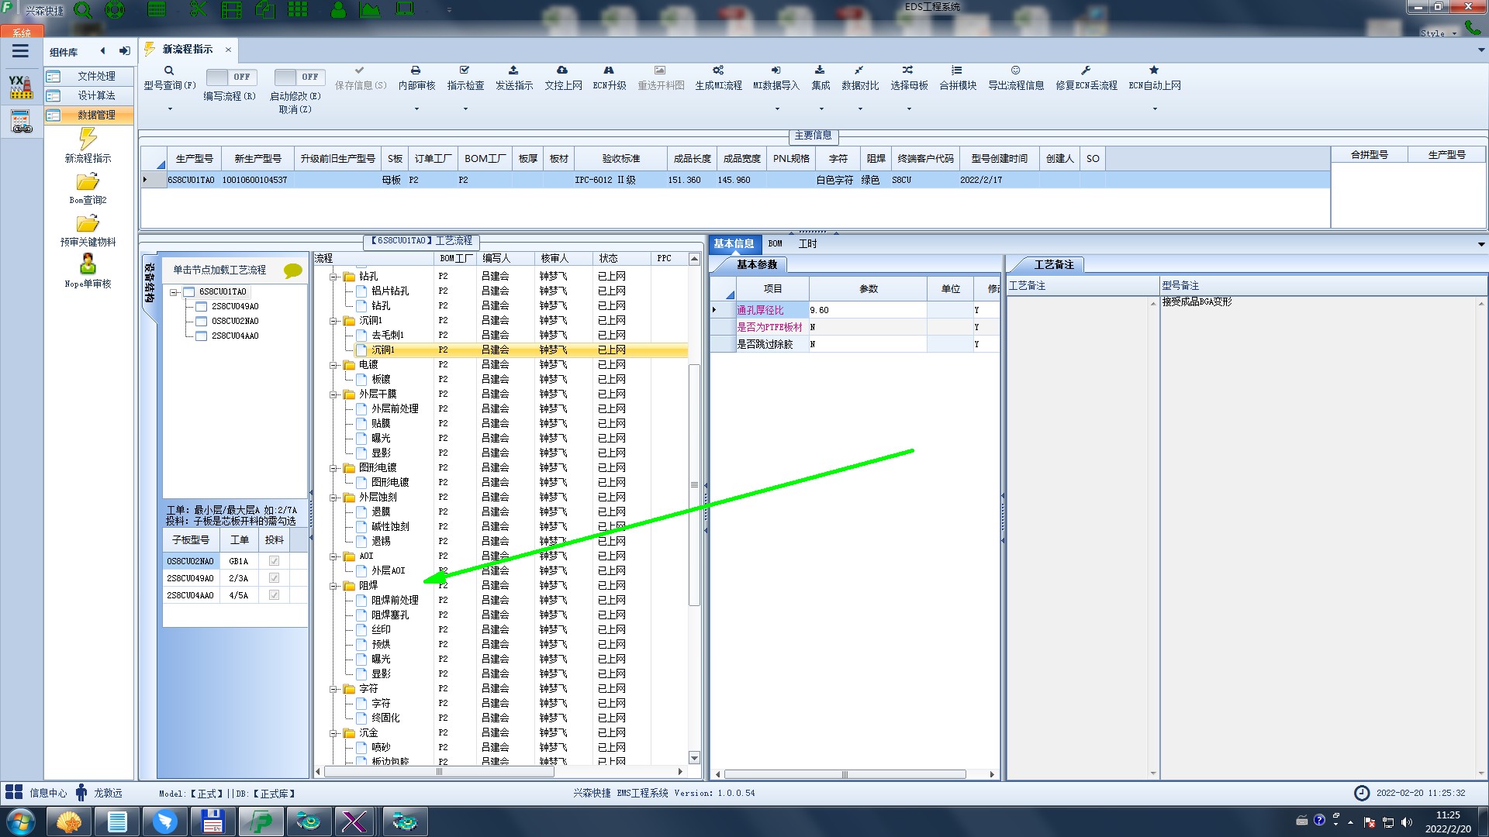Switch to the 工时 tab
Viewport: 1489px width, 837px height.
[807, 244]
